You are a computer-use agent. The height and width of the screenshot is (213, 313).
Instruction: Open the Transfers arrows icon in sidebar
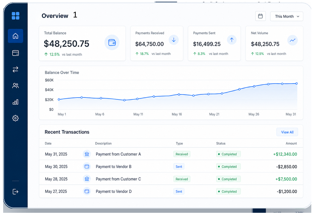point(15,69)
